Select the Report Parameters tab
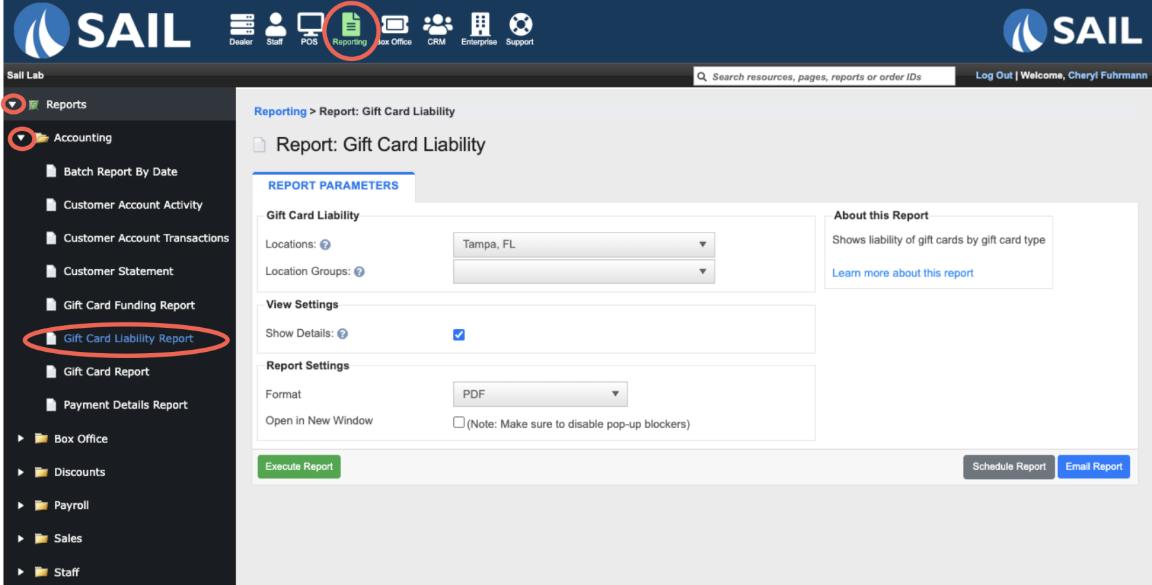The image size is (1152, 585). click(x=333, y=187)
